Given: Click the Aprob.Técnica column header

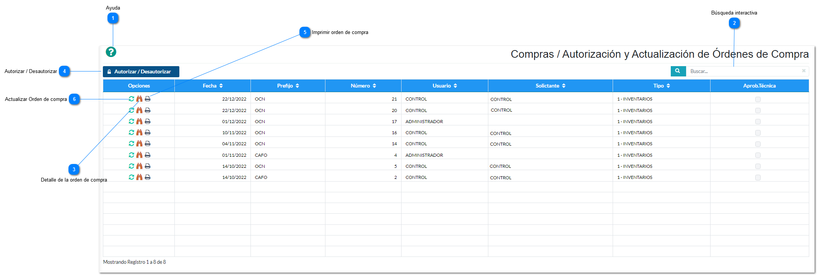Looking at the screenshot, I should pyautogui.click(x=759, y=86).
